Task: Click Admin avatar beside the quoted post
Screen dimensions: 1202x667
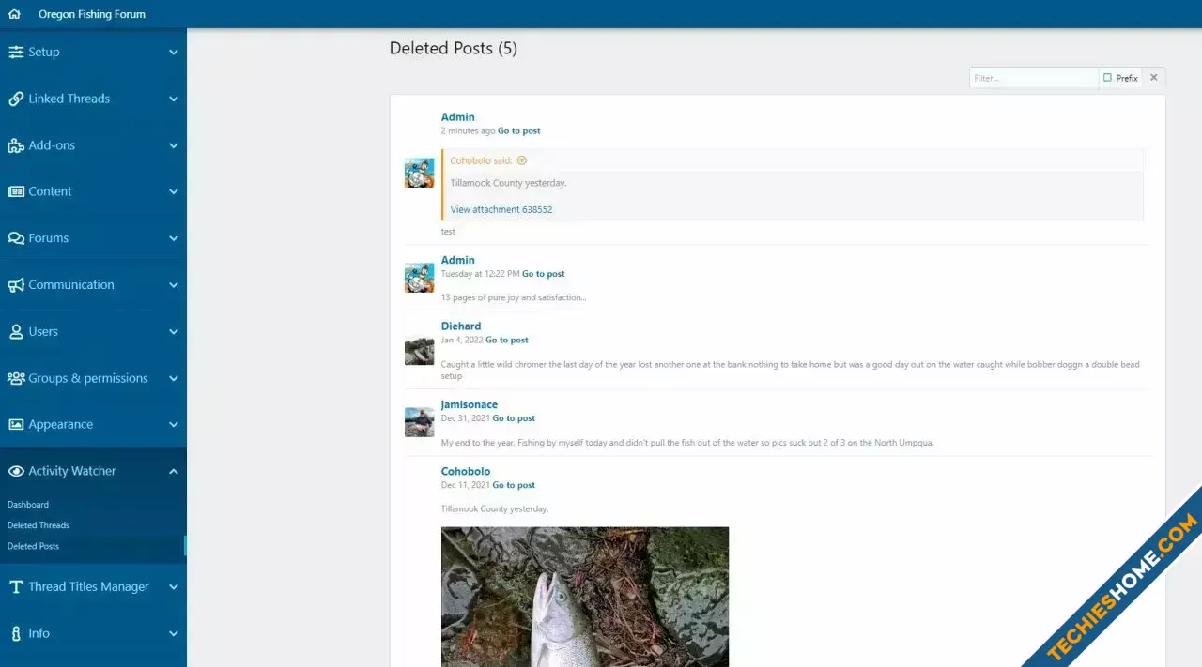Action: pos(419,173)
